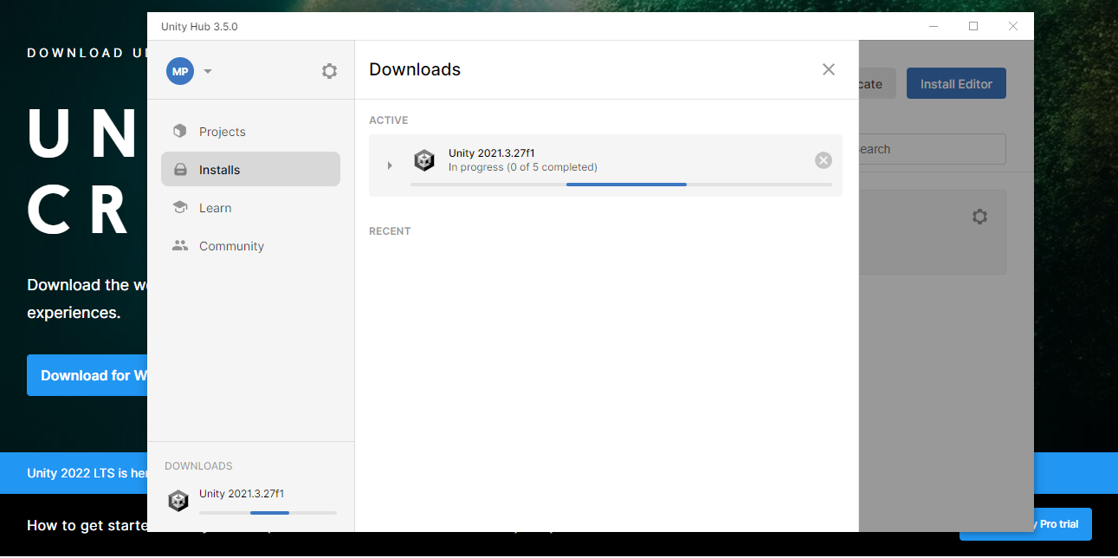Open the Community section

point(250,246)
